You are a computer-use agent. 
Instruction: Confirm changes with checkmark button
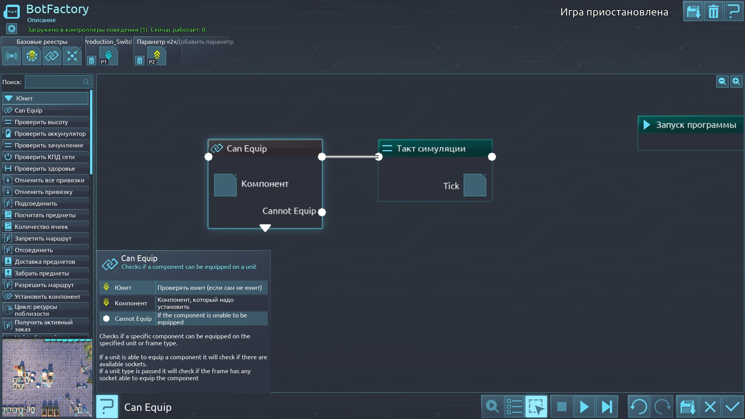click(x=732, y=407)
